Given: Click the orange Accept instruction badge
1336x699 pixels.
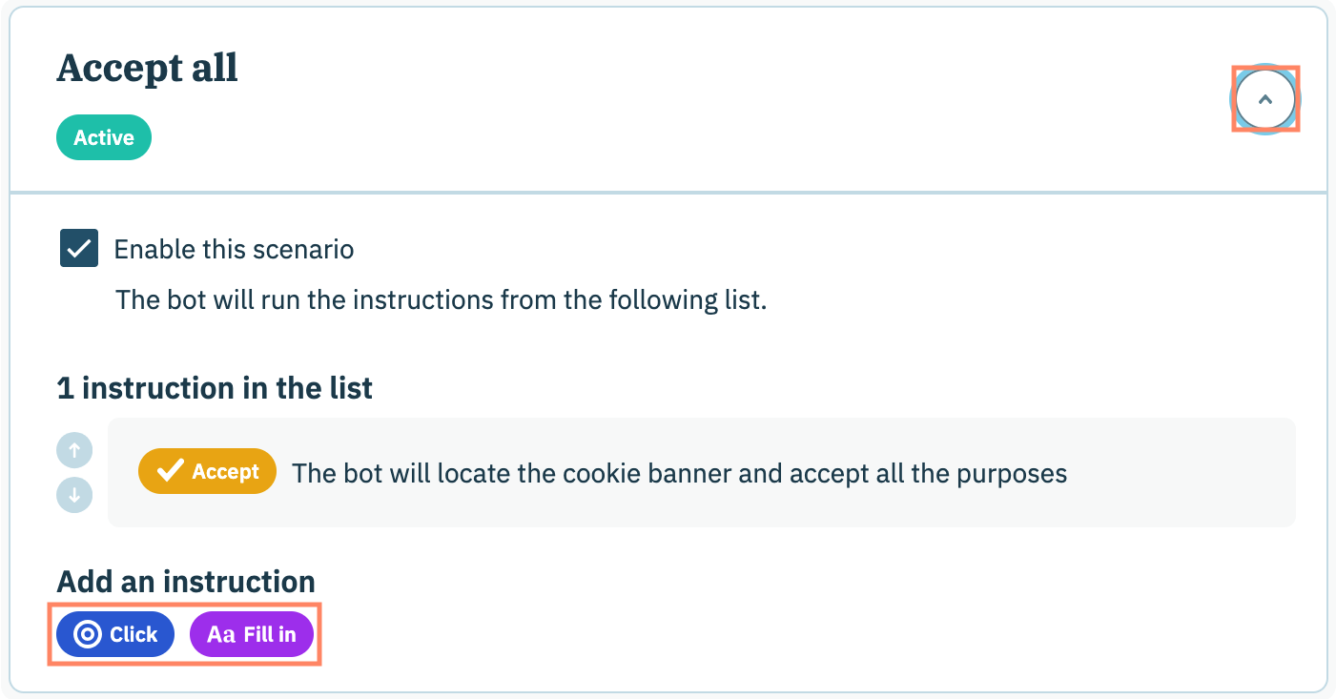Looking at the screenshot, I should coord(207,472).
